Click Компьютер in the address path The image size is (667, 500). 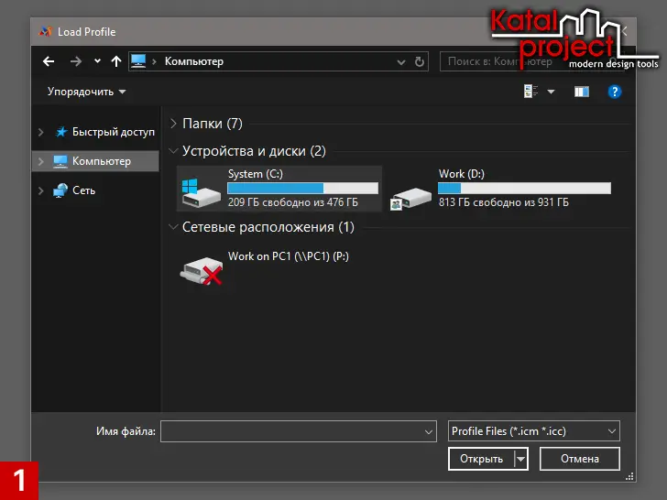point(194,61)
